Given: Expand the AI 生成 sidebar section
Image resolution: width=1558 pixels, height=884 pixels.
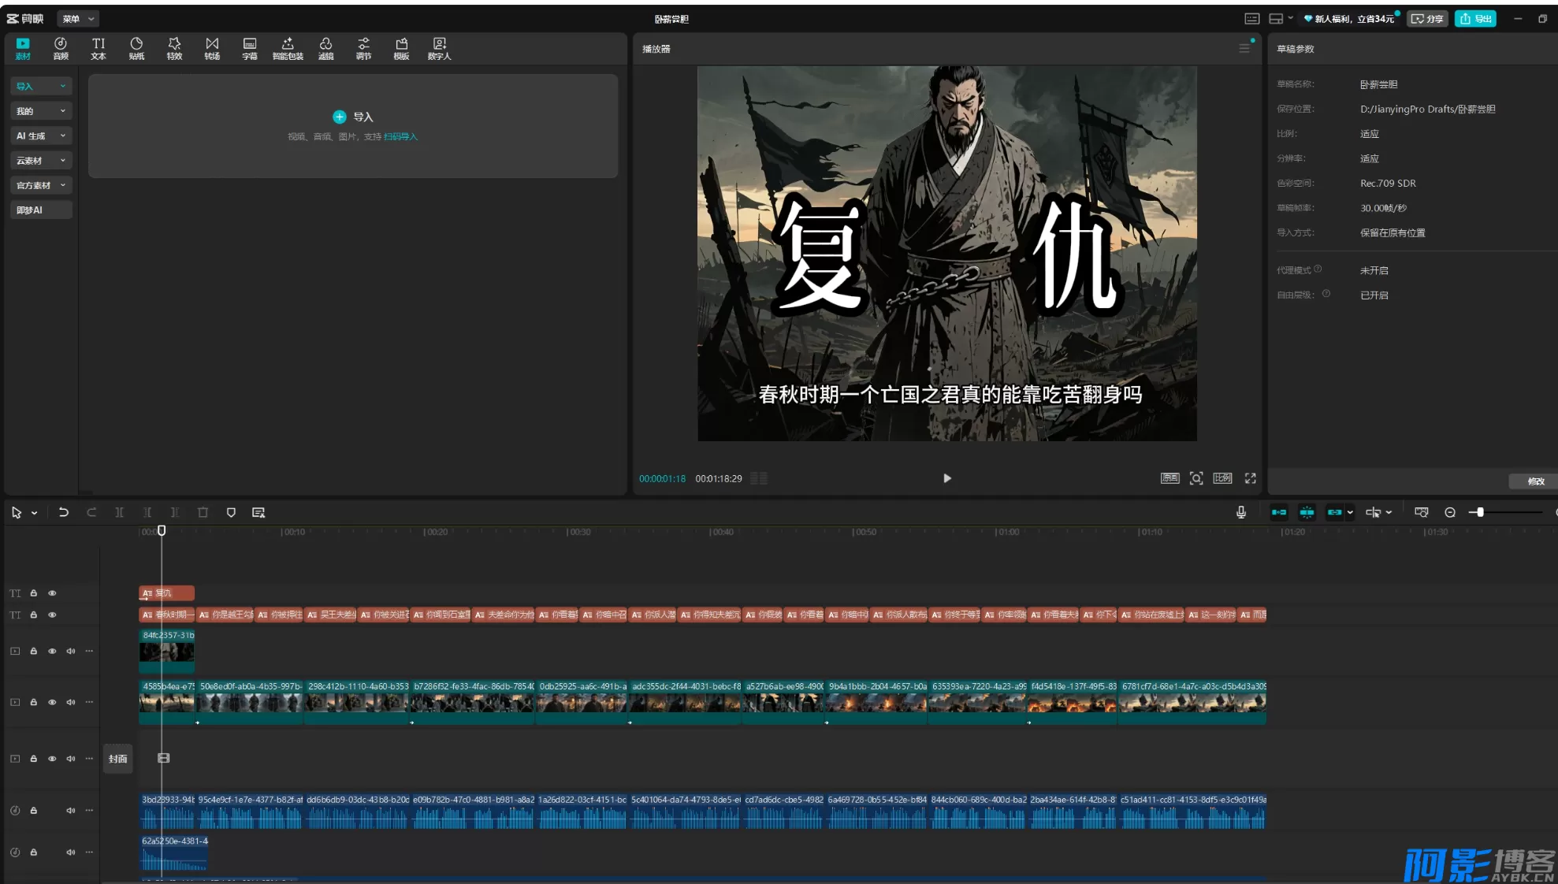Looking at the screenshot, I should click(x=41, y=136).
